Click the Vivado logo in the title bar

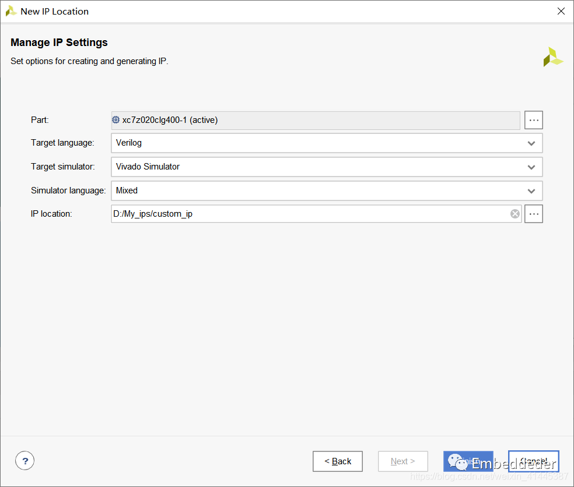click(10, 11)
